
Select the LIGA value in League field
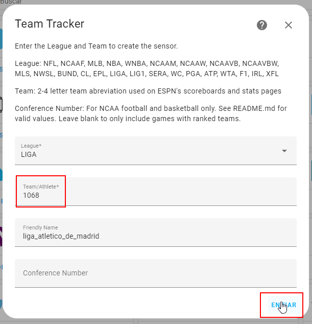tap(29, 154)
